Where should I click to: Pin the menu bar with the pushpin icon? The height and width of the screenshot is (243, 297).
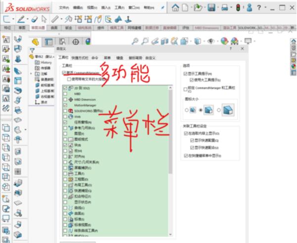(163, 8)
